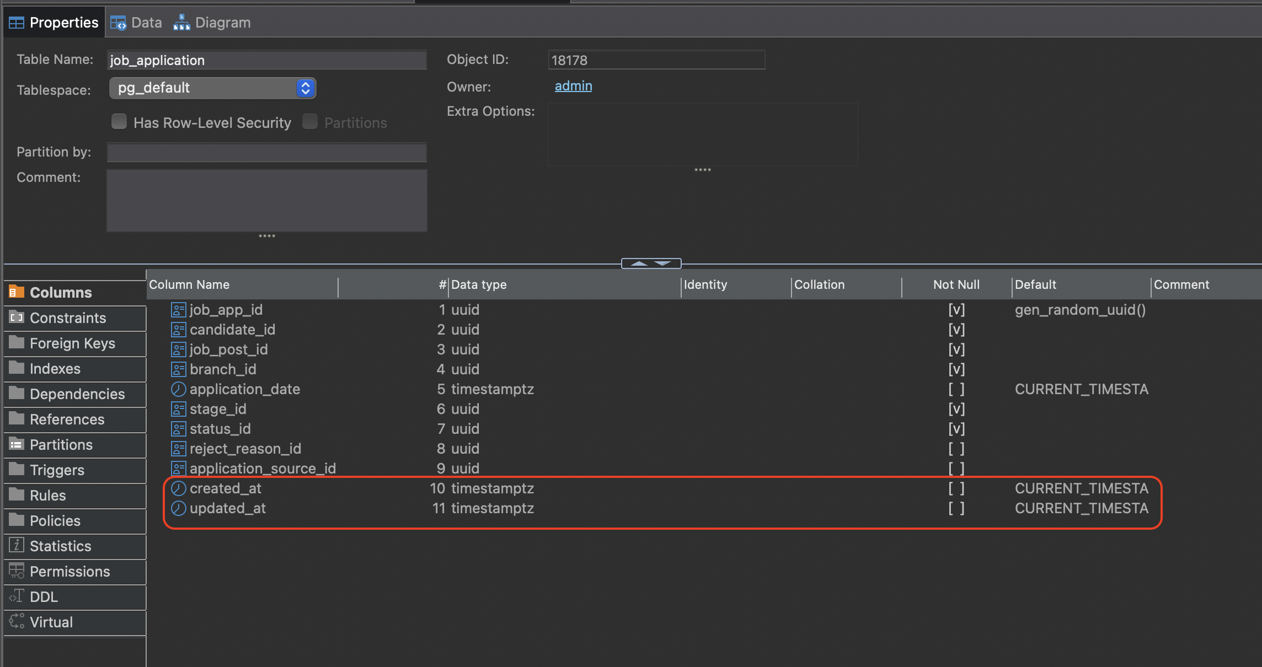Click the DDL icon in sidebar

tap(17, 596)
